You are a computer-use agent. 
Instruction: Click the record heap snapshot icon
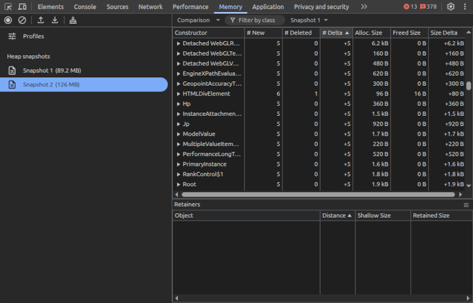point(8,20)
